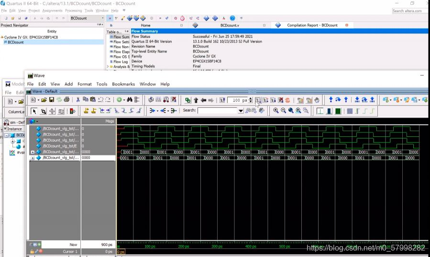Click the 0 ps cursor marker on timeline
430x257 pixels.
click(x=121, y=252)
